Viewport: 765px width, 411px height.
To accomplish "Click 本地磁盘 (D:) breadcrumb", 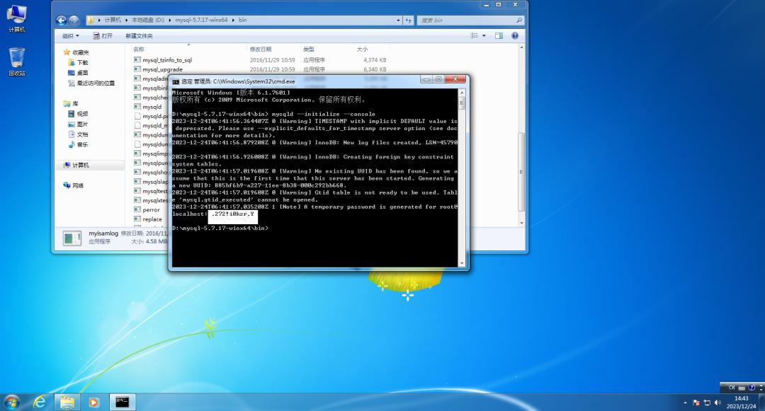I will pos(148,21).
